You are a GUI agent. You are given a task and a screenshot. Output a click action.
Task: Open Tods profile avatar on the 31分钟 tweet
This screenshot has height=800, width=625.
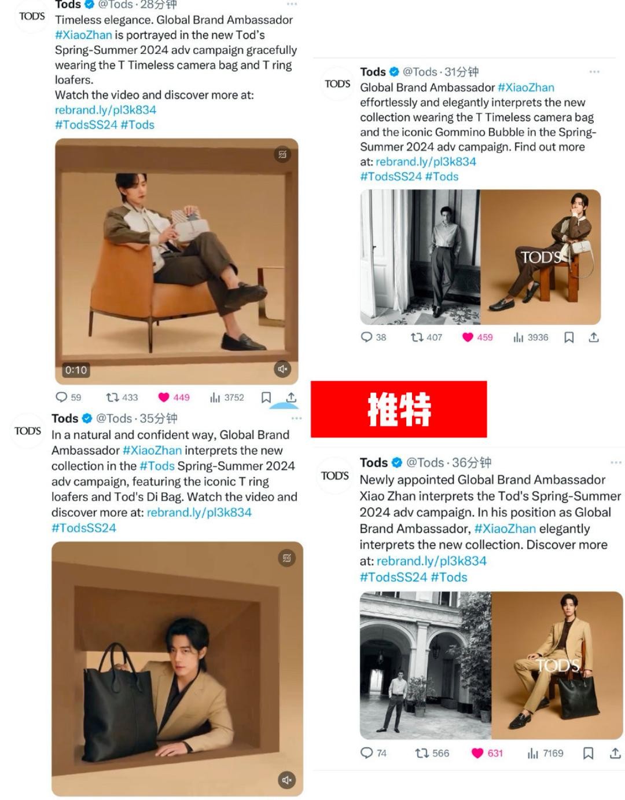click(337, 84)
